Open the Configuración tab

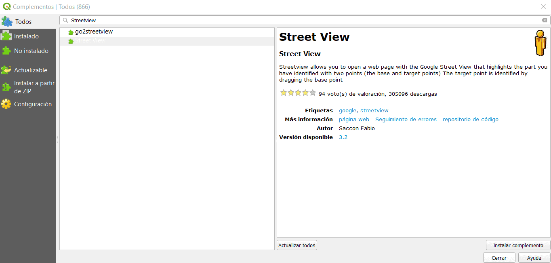(x=28, y=104)
